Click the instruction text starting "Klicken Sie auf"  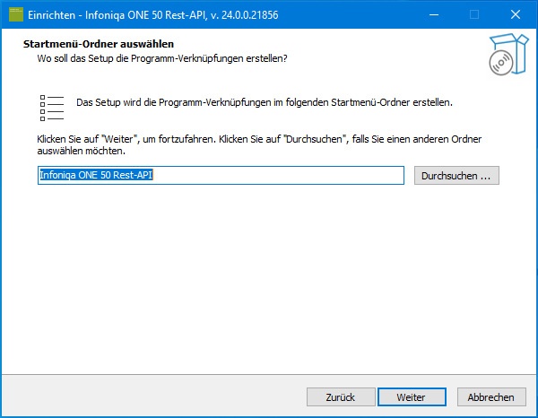[x=259, y=144]
